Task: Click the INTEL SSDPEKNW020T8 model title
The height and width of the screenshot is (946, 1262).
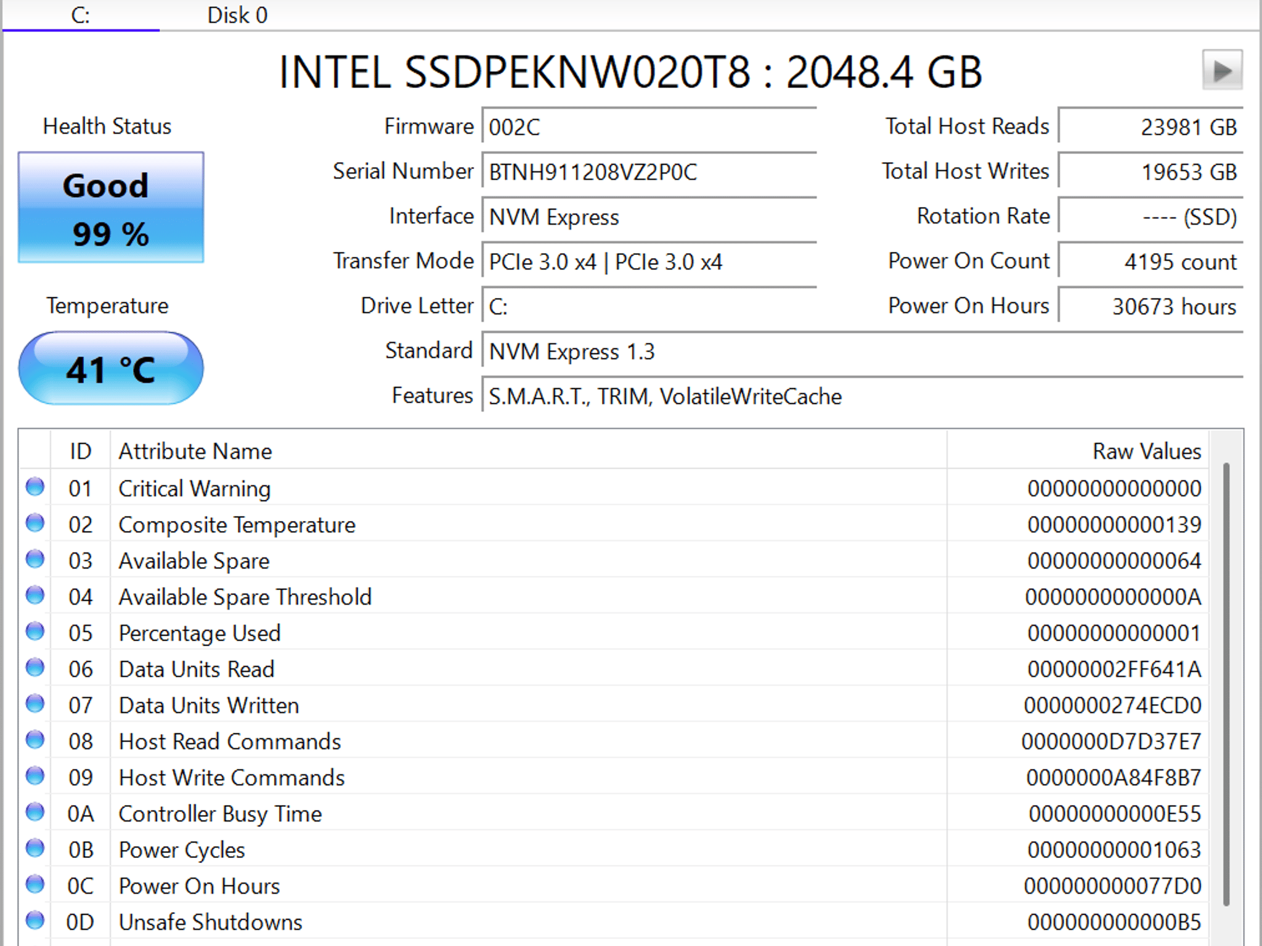Action: [x=630, y=72]
